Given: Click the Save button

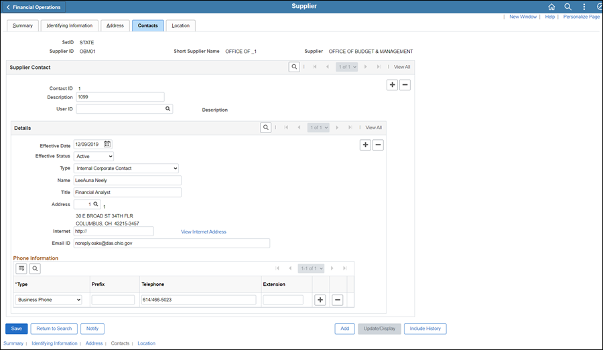Looking at the screenshot, I should [x=17, y=329].
